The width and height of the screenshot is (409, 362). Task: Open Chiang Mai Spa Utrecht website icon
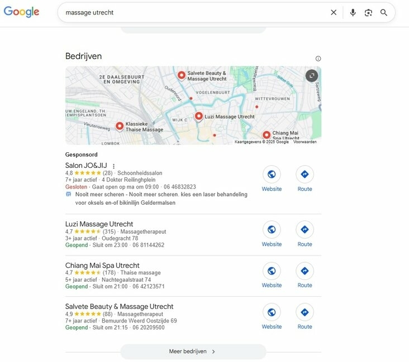pyautogui.click(x=272, y=271)
